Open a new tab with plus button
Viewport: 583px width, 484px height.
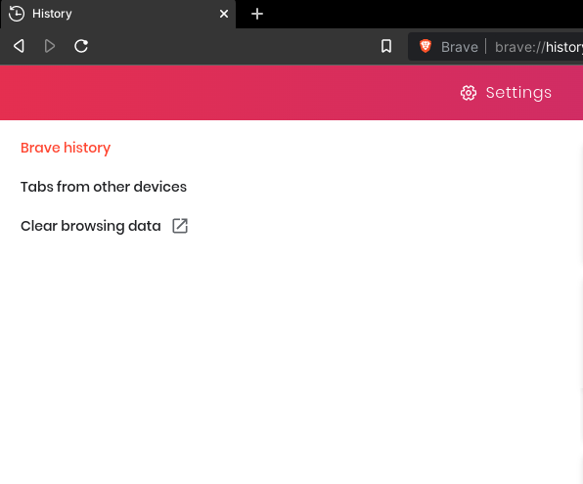pyautogui.click(x=257, y=14)
